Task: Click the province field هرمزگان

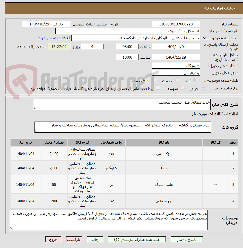Action: (176, 66)
